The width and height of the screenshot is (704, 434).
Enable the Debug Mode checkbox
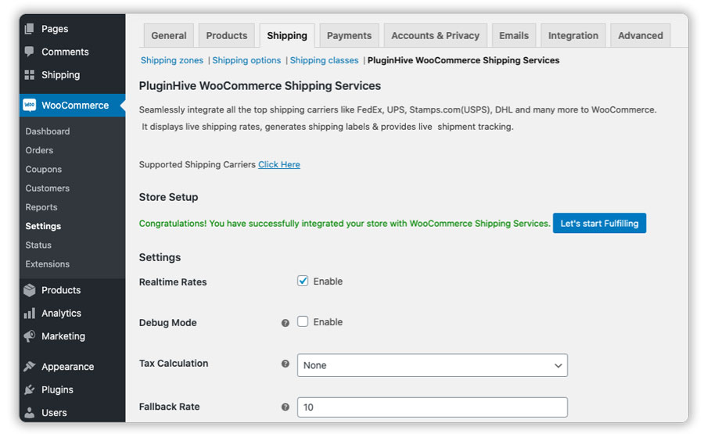[303, 321]
